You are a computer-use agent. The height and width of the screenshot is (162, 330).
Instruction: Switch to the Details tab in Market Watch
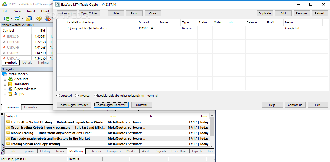click(x=27, y=63)
